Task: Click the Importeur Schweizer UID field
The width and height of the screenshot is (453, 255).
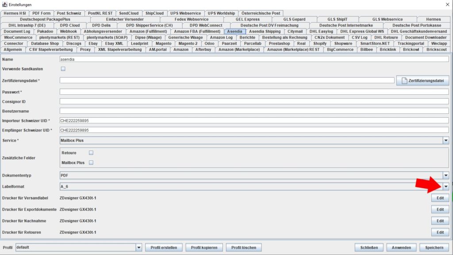Action: 254,120
